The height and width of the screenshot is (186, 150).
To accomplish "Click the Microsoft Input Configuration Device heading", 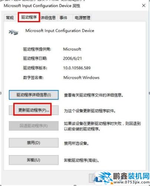I will pyautogui.click(x=60, y=31).
